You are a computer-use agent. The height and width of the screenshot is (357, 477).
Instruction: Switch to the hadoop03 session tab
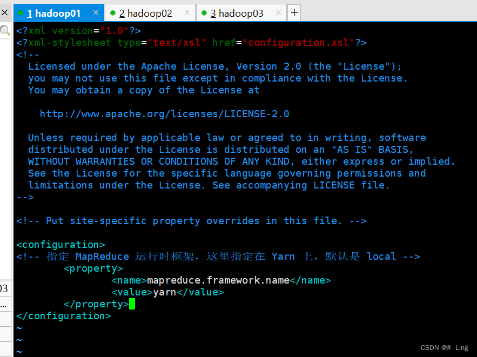241,13
